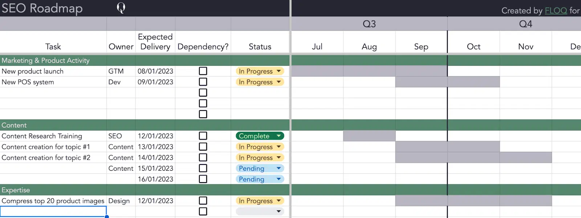The height and width of the screenshot is (218, 581).
Task: Select the New POS system Gantt bar
Action: (x=447, y=82)
